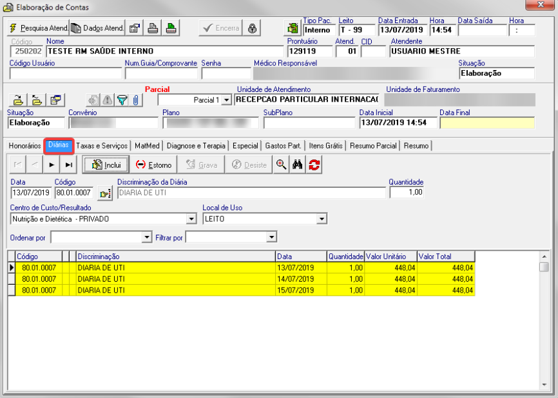Click the Código column header
This screenshot has width=558, height=398.
[x=39, y=257]
